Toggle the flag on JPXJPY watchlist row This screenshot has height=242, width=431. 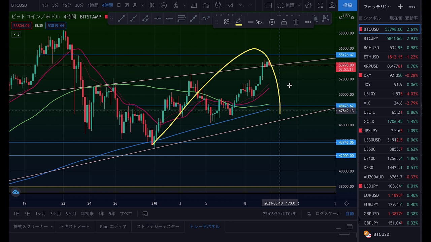tap(361, 131)
